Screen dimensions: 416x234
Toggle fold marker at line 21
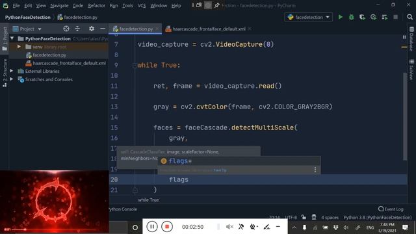[x=135, y=190]
